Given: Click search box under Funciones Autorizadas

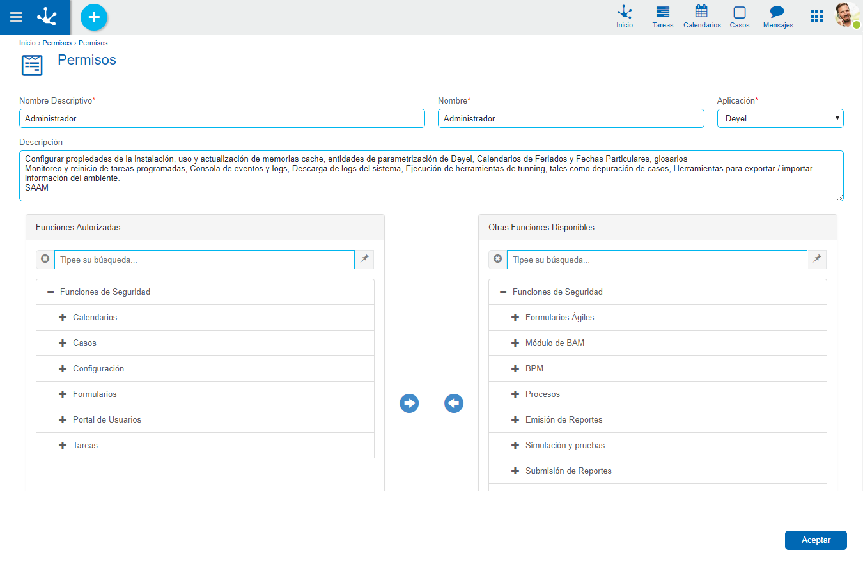Looking at the screenshot, I should [205, 260].
